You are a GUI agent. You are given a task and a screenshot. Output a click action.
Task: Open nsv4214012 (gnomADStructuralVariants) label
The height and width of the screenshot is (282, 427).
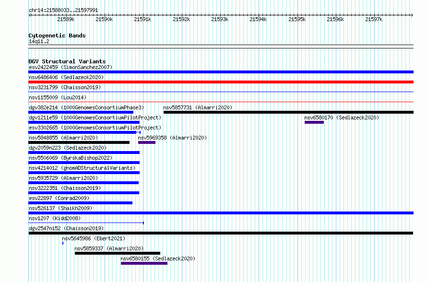pyautogui.click(x=82, y=168)
